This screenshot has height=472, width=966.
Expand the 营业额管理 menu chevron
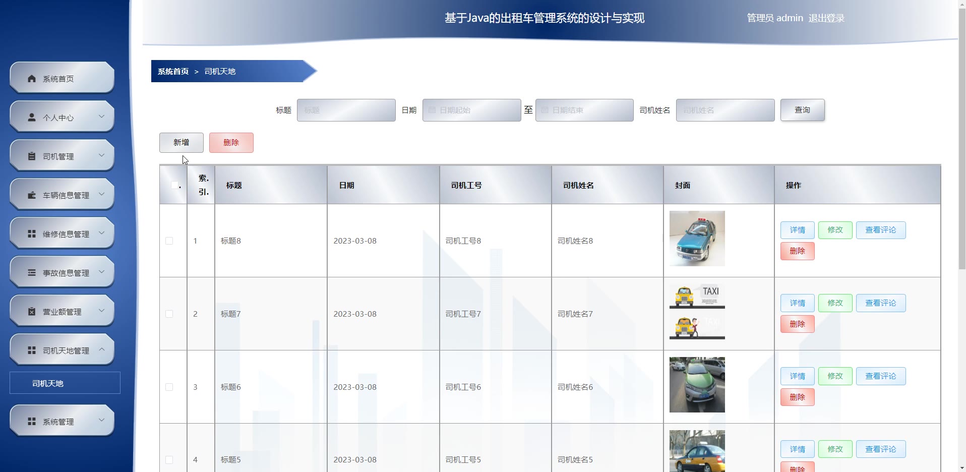pyautogui.click(x=102, y=311)
